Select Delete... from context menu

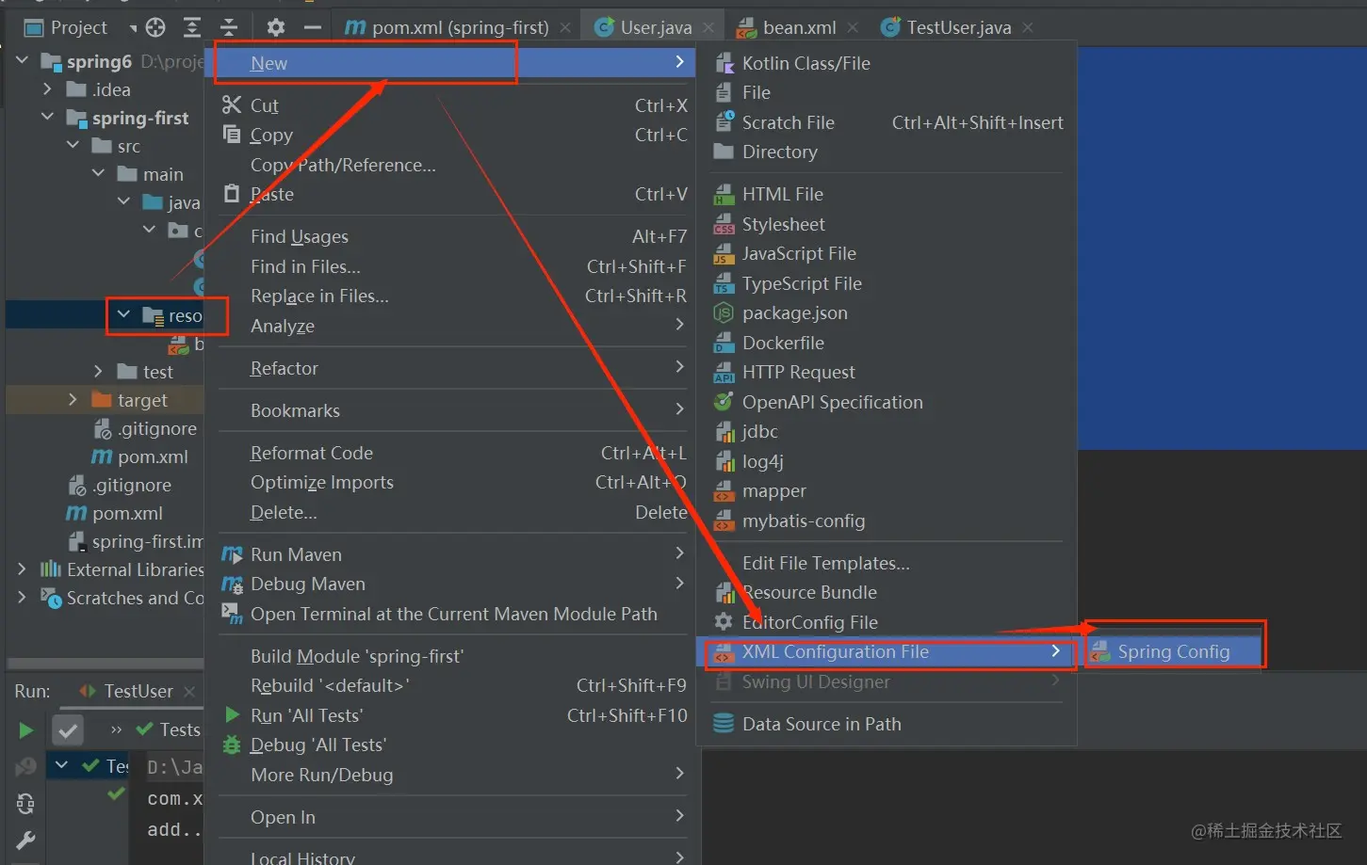[x=284, y=512]
